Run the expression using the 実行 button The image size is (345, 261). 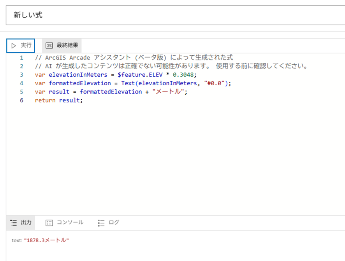(x=20, y=45)
